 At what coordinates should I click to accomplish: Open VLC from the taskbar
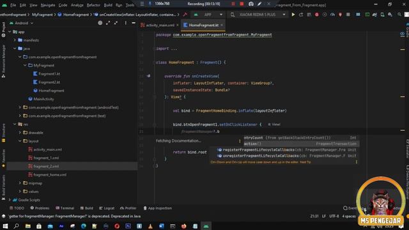tap(151, 226)
